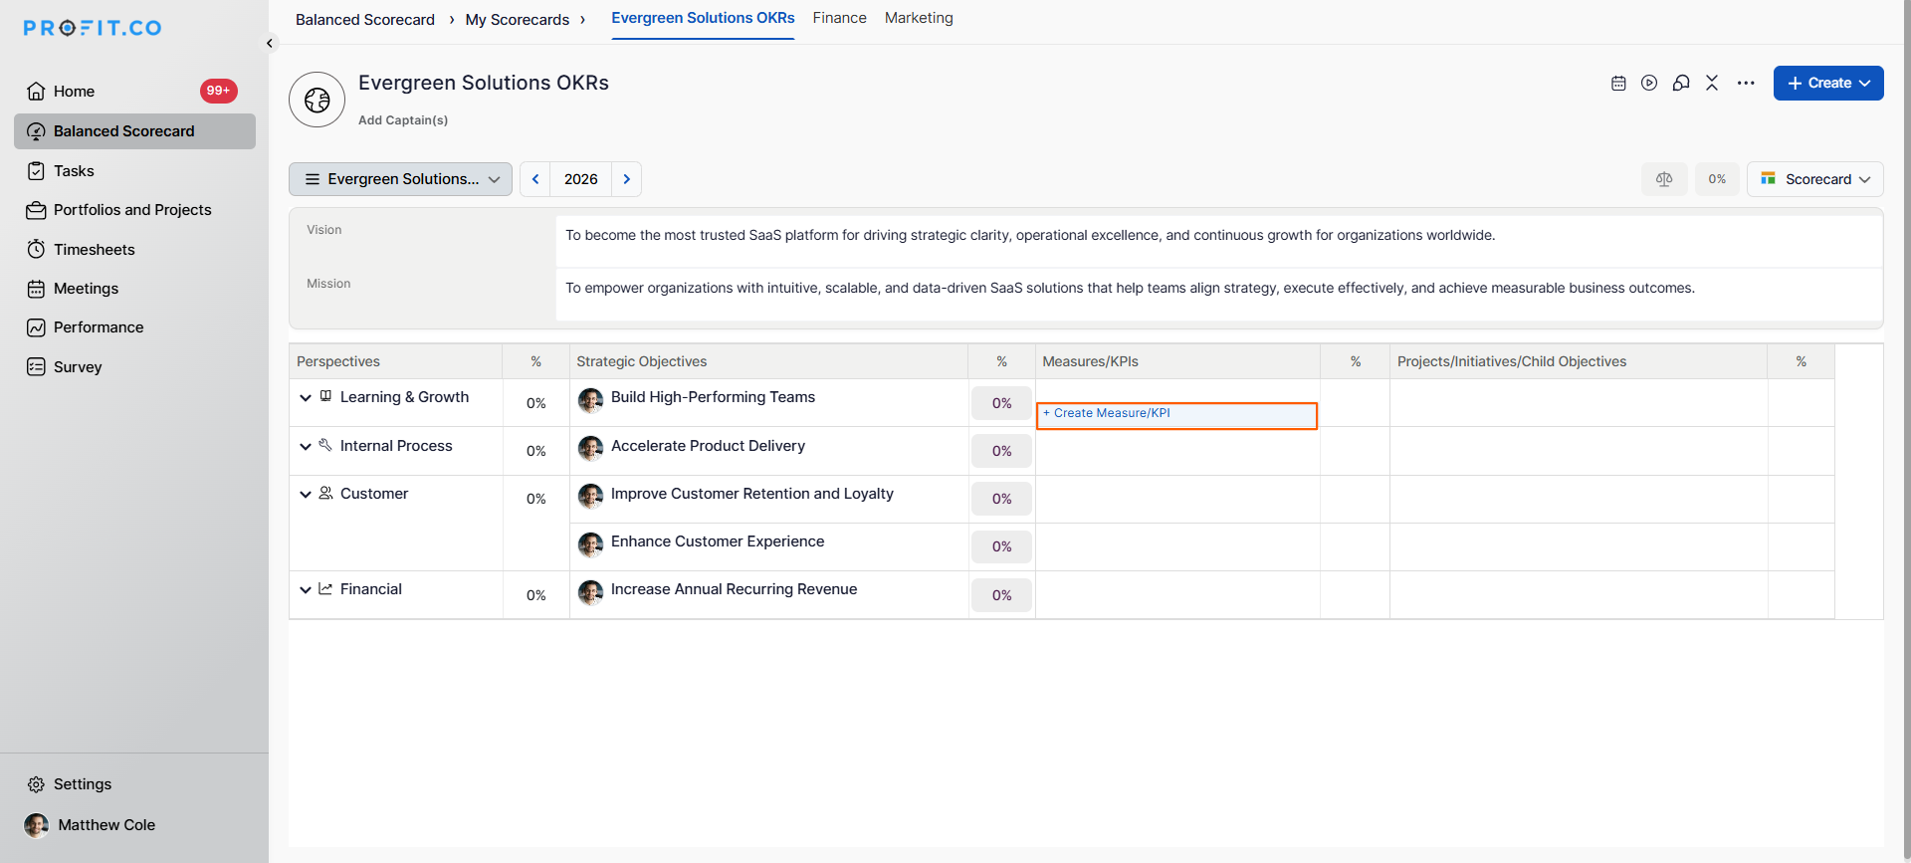
Task: Go to previous year before 2026
Action: (x=535, y=179)
